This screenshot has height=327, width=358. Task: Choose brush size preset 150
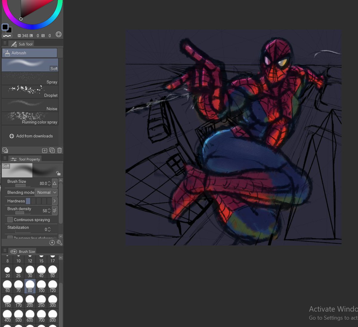(7, 301)
